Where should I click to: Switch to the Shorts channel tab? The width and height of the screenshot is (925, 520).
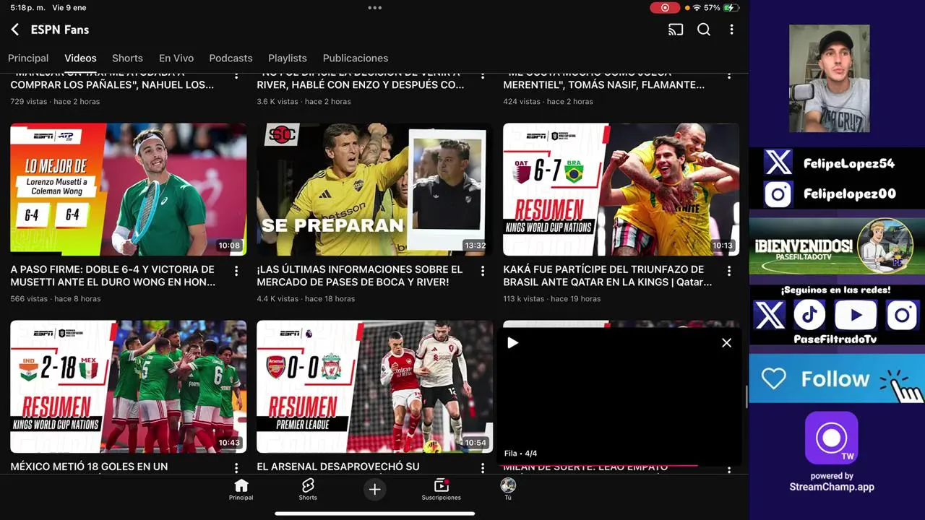pyautogui.click(x=127, y=58)
